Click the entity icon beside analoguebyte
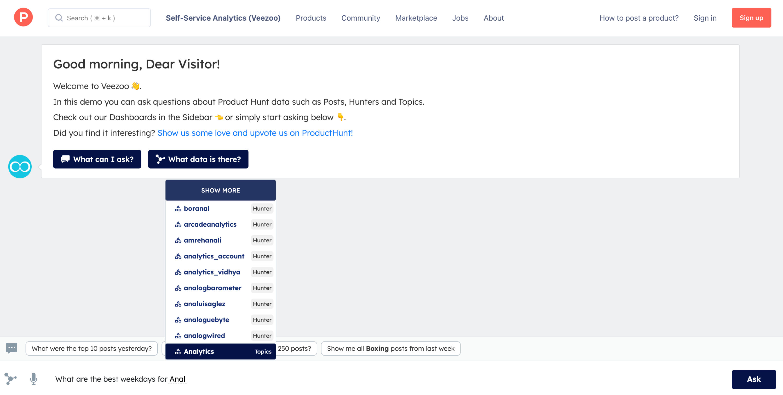This screenshot has width=783, height=395. point(178,320)
